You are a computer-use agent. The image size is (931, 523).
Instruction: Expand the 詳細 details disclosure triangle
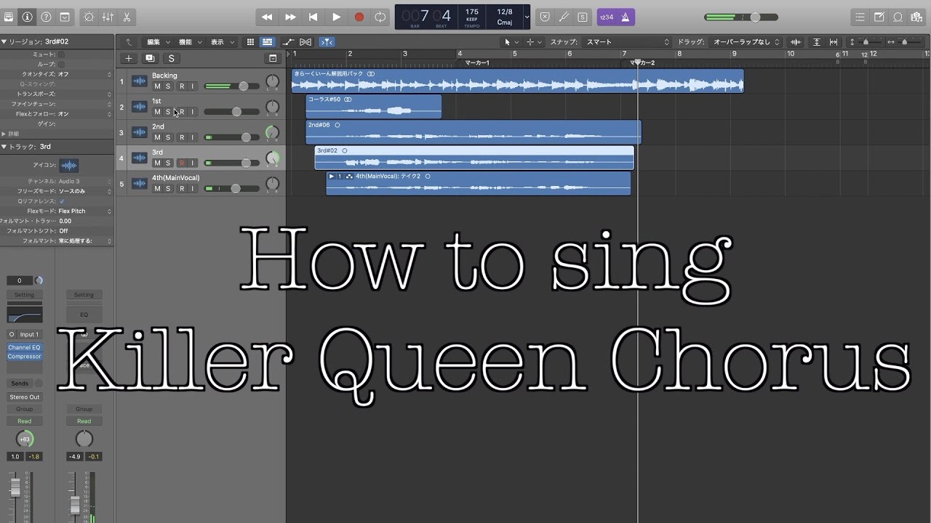(x=4, y=134)
